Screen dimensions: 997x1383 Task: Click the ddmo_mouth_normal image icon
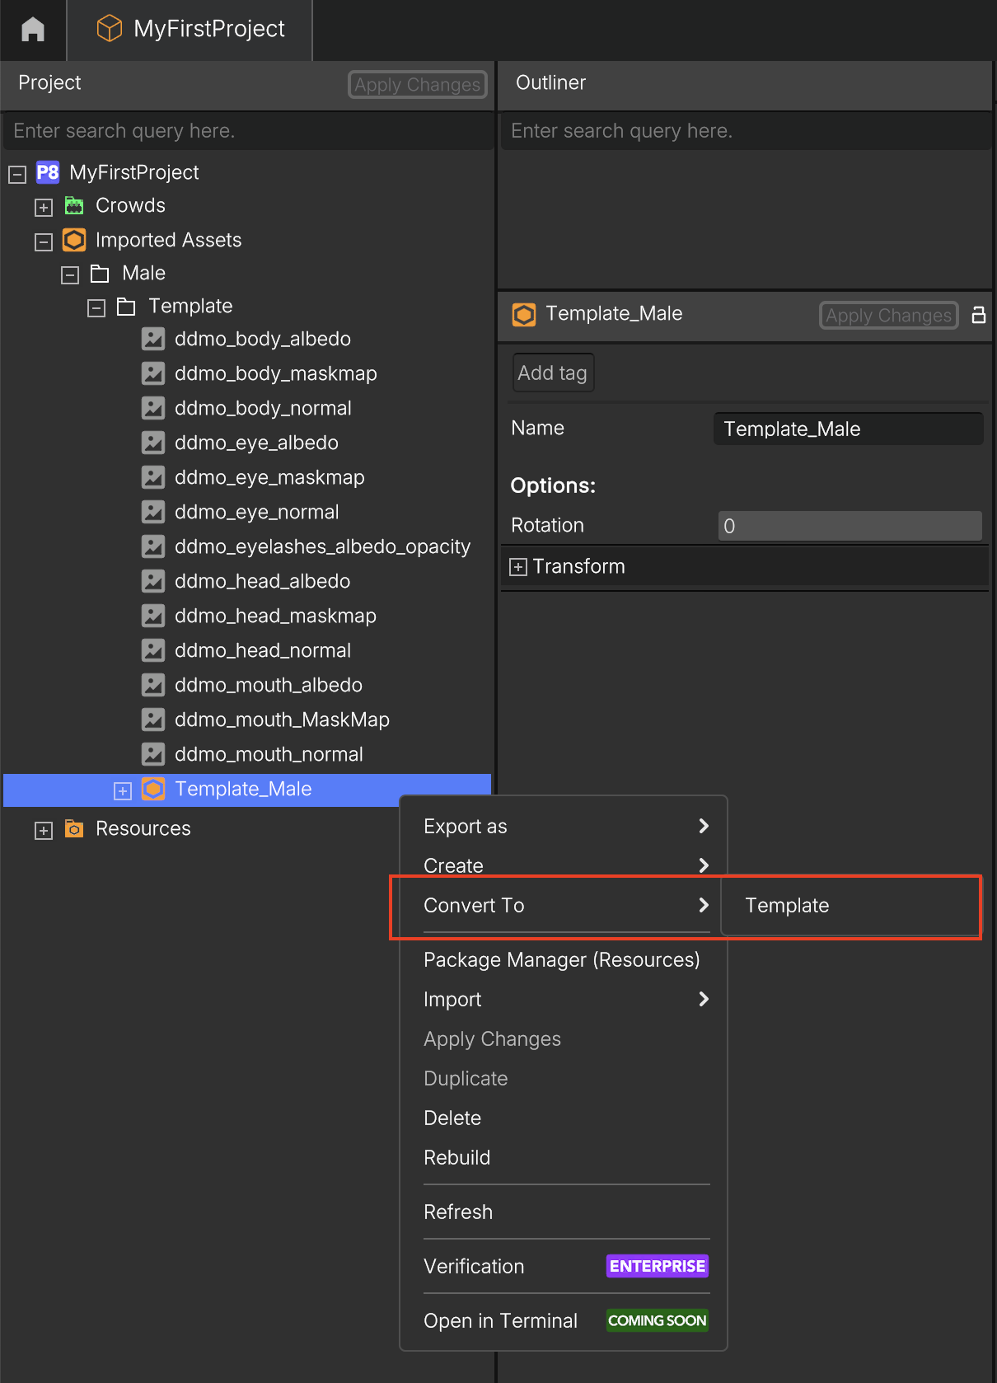(x=153, y=754)
